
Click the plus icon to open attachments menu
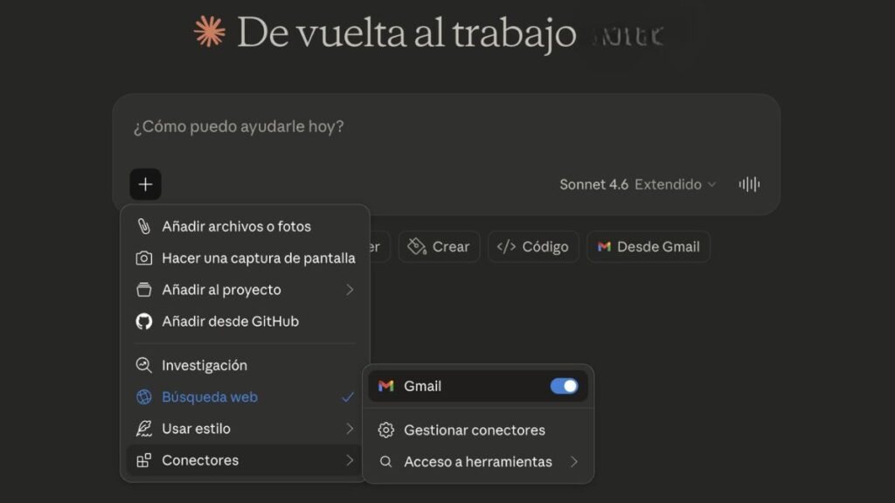pyautogui.click(x=145, y=184)
